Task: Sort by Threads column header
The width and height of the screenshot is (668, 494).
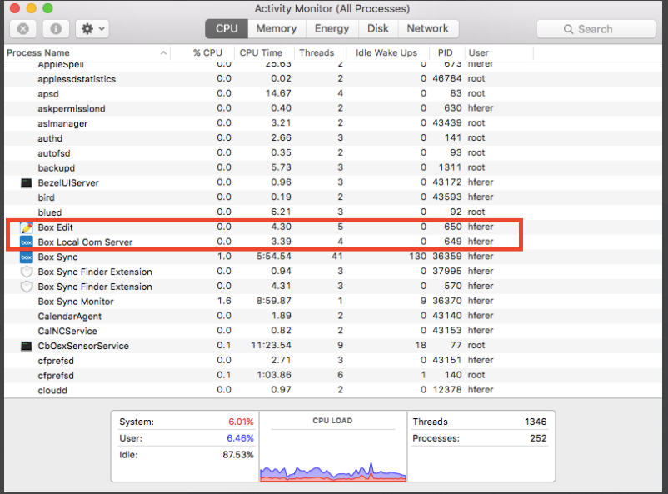Action: 317,52
